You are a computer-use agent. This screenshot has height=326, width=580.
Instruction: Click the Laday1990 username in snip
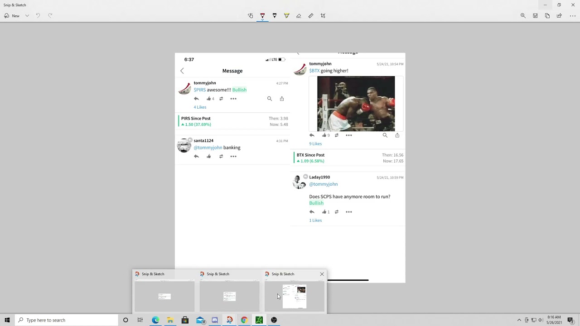[x=319, y=177]
